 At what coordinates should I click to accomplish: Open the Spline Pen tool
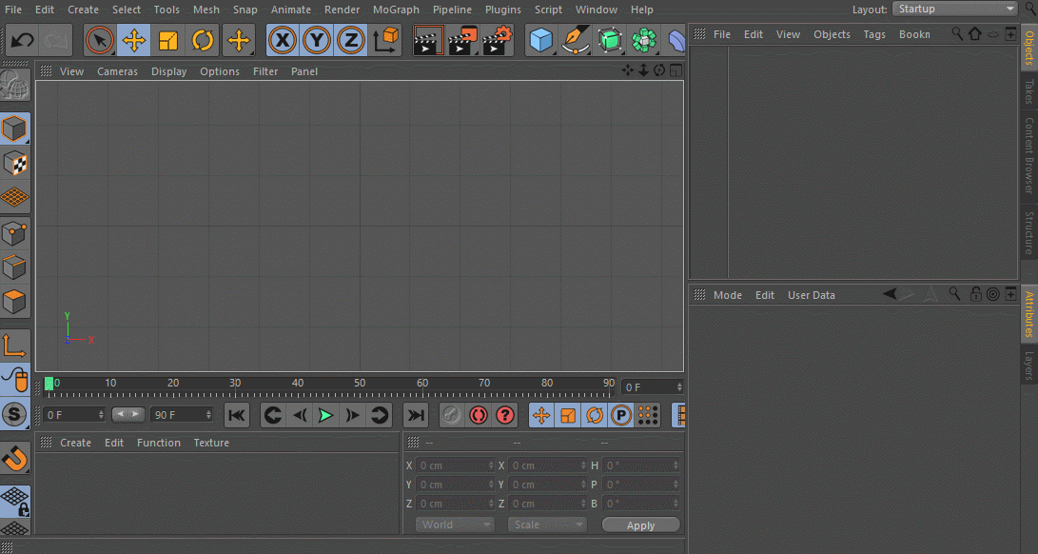click(575, 41)
